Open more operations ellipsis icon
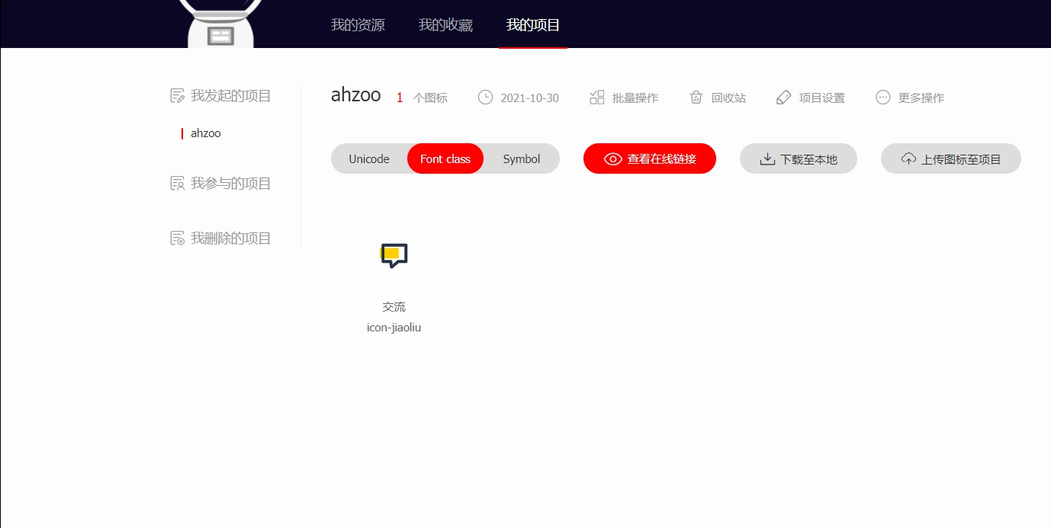 pyautogui.click(x=883, y=98)
